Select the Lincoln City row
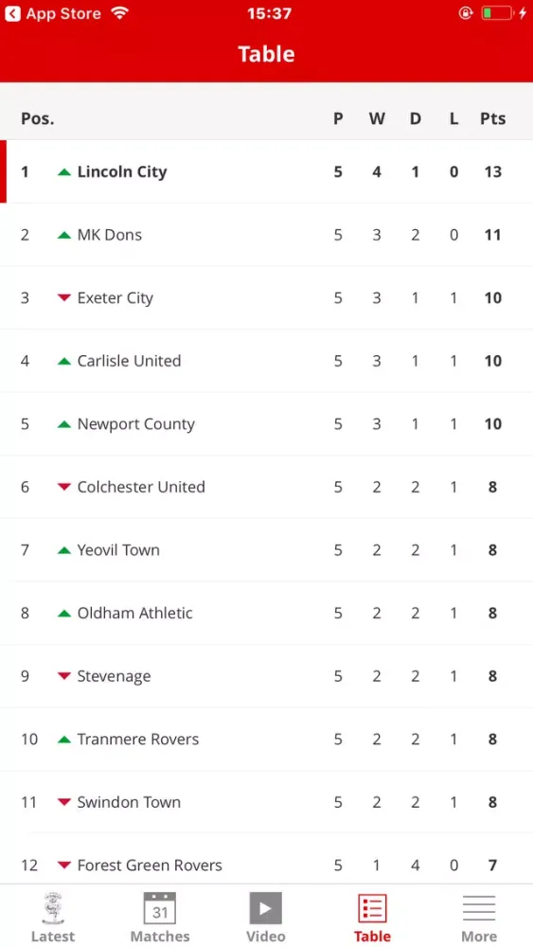The image size is (533, 947). 266,171
